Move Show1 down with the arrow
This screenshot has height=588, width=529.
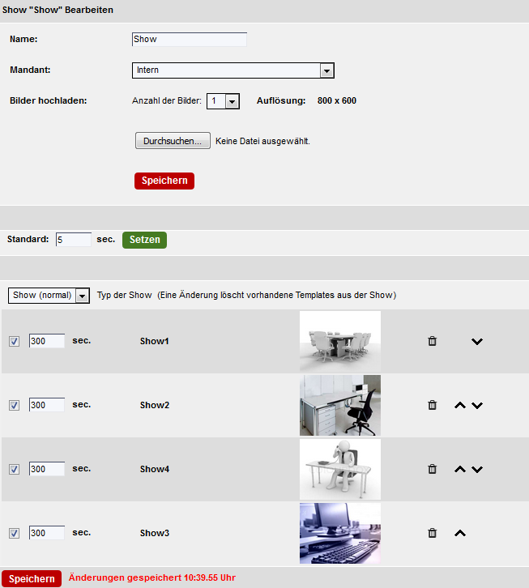click(x=477, y=341)
